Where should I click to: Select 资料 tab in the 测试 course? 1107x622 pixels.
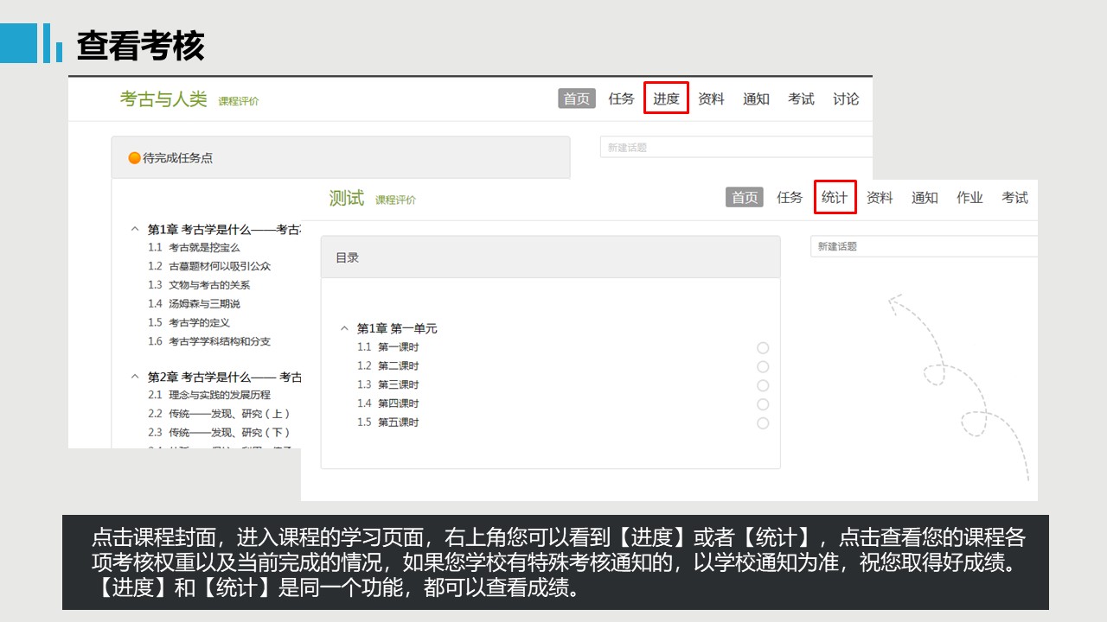click(880, 198)
